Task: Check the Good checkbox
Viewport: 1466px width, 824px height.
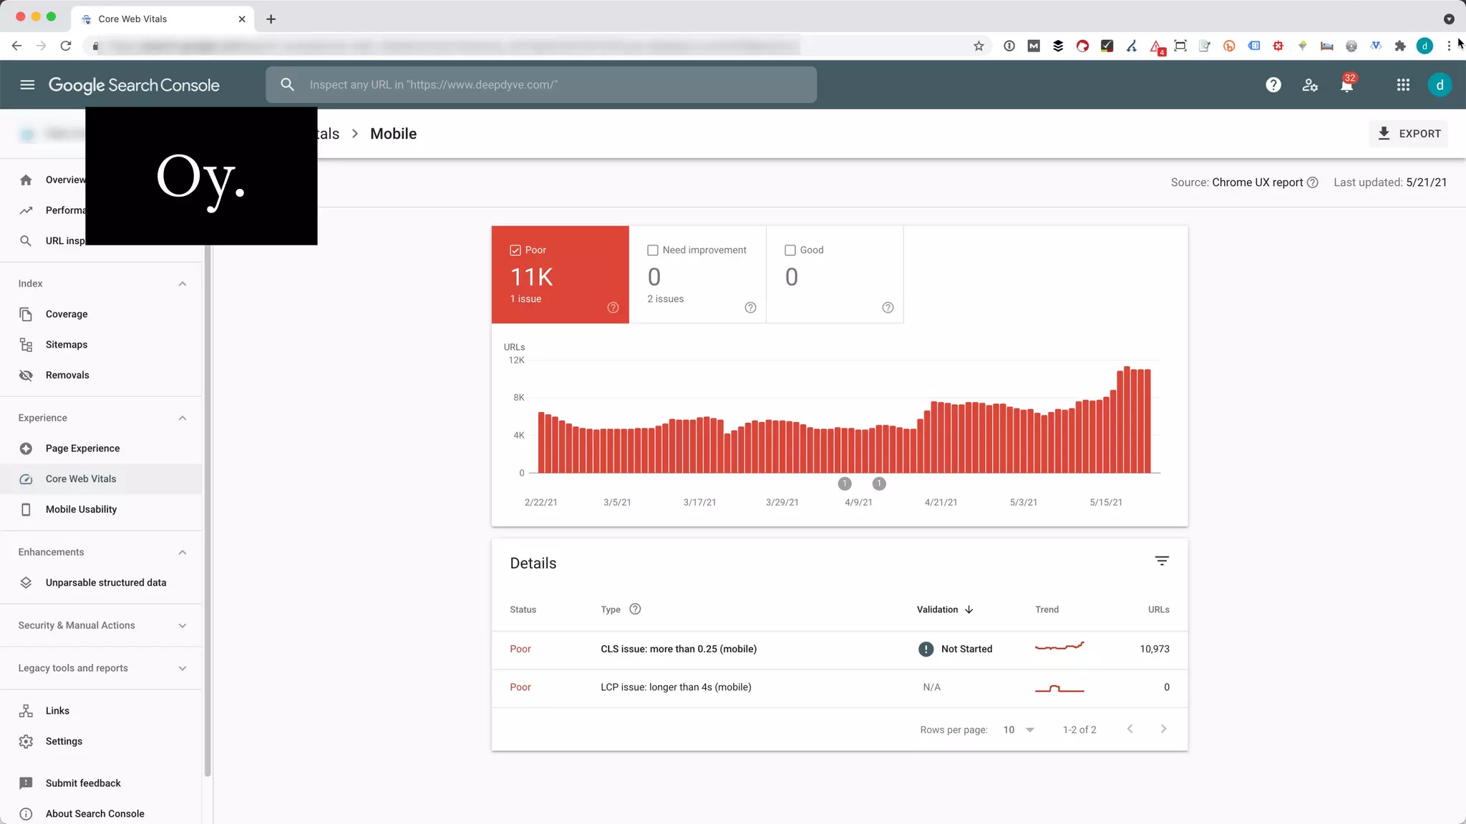Action: pos(790,250)
